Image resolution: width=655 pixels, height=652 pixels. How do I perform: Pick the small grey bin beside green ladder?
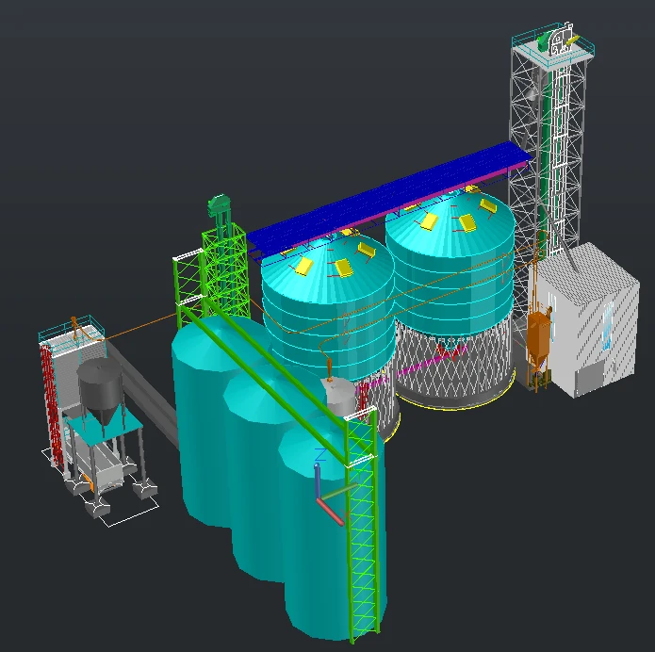click(340, 397)
